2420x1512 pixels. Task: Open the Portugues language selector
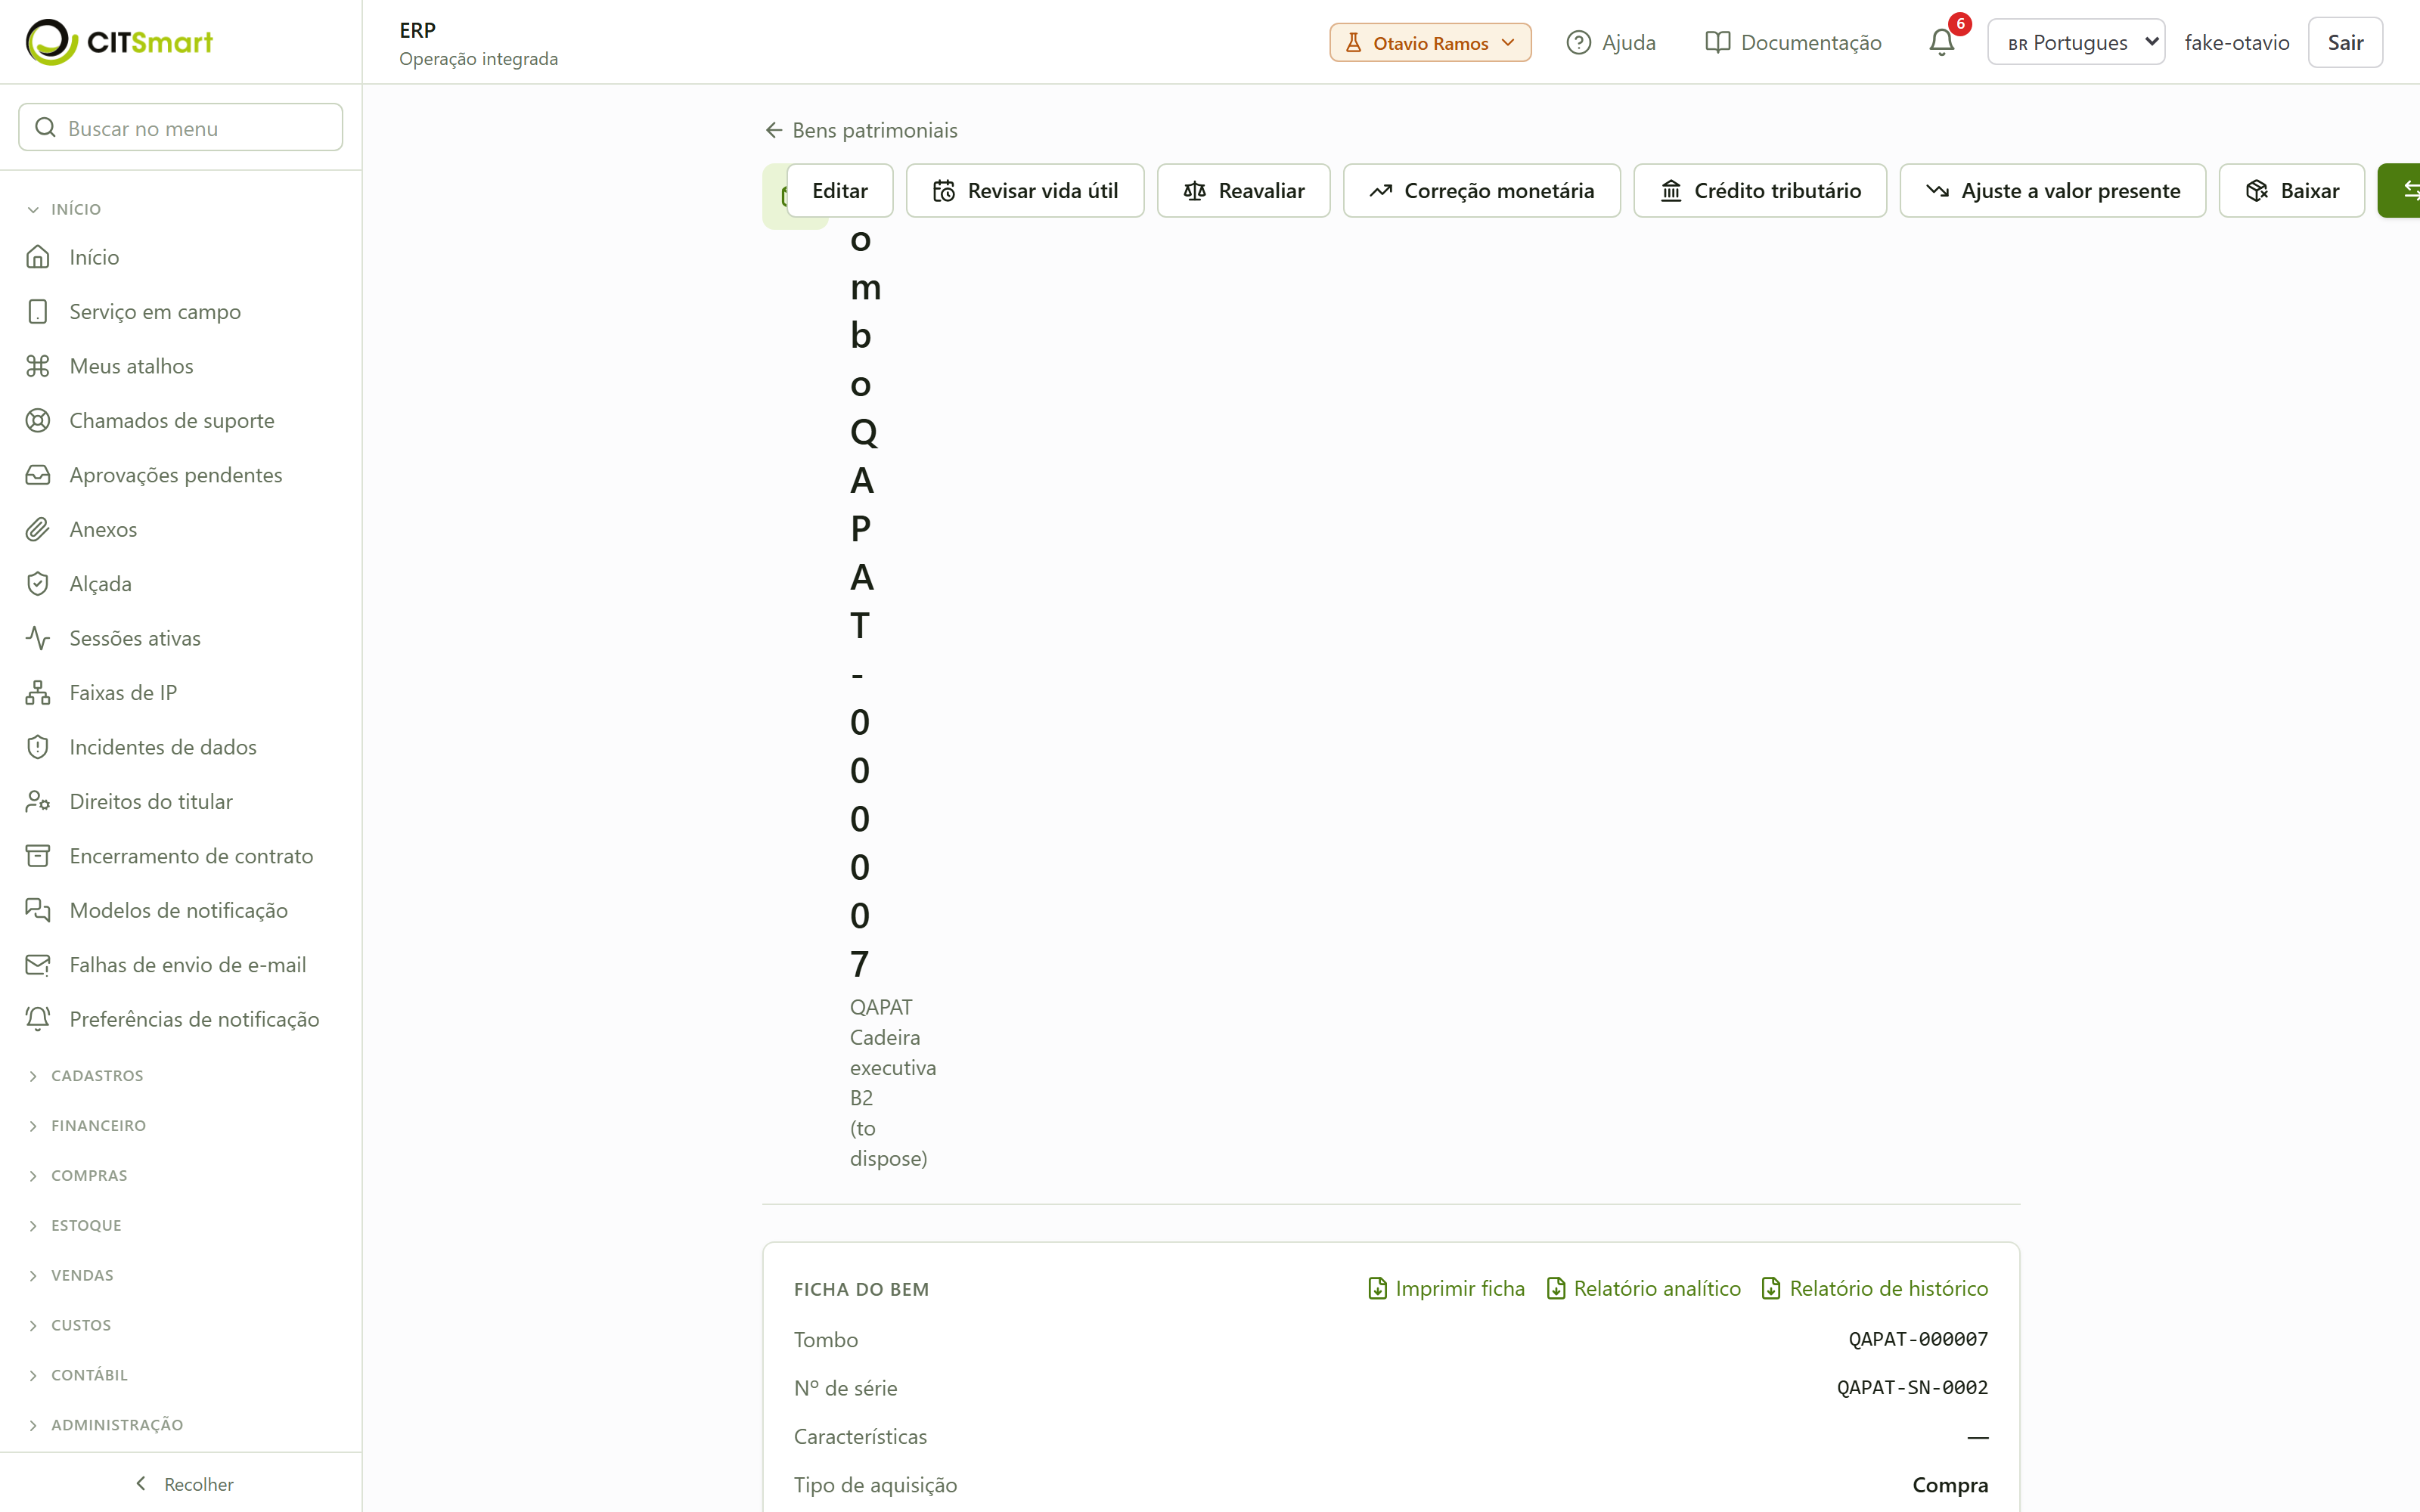coord(2075,42)
